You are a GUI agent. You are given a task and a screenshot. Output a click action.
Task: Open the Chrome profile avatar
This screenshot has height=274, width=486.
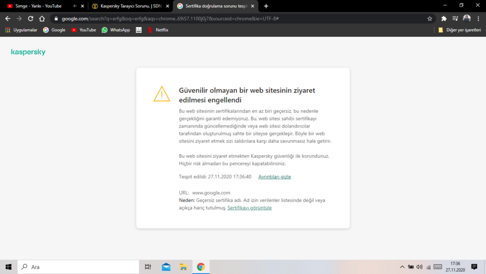click(467, 18)
